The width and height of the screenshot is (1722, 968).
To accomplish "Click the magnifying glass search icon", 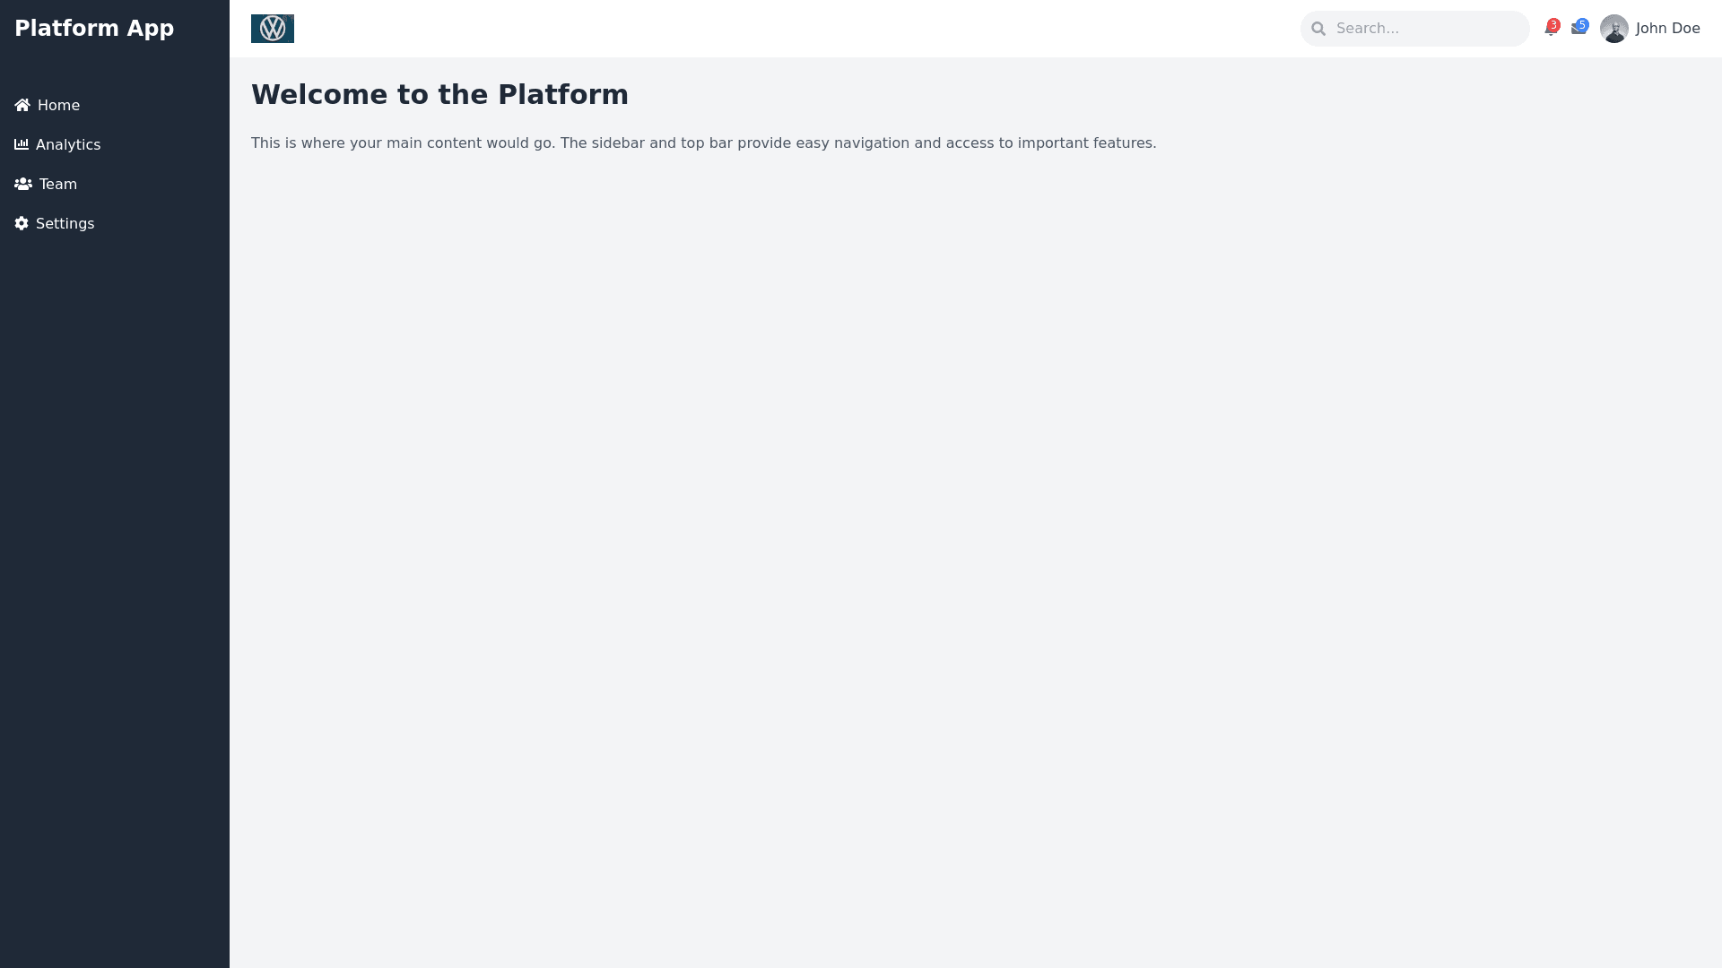I will (1318, 29).
